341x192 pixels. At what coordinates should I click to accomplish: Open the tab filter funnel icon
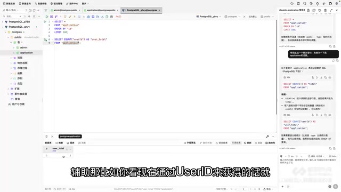[46, 10]
